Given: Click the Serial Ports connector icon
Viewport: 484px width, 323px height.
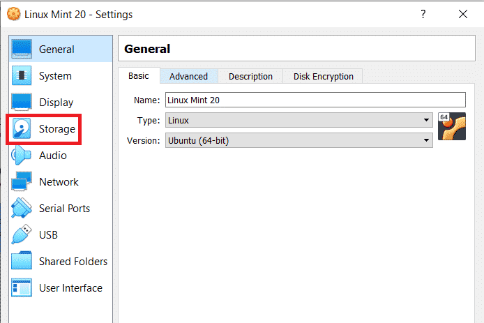Looking at the screenshot, I should click(22, 209).
